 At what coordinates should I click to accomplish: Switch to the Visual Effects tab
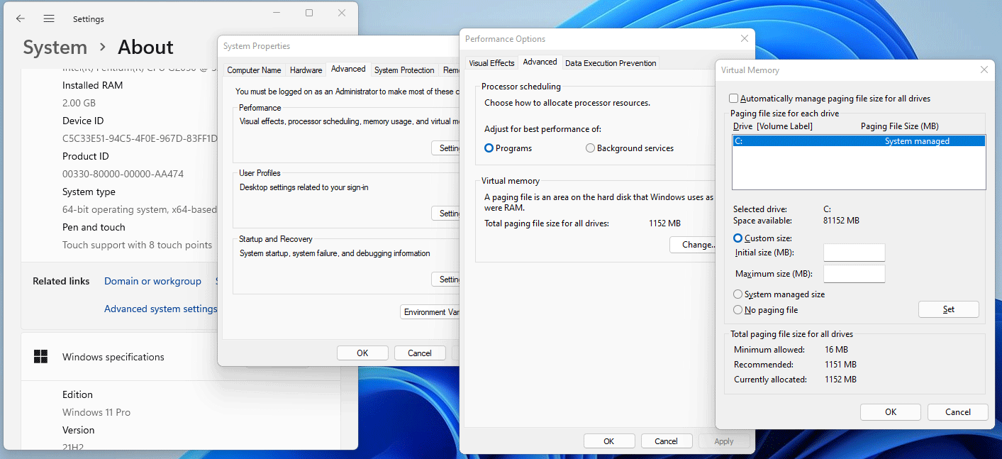coord(491,63)
